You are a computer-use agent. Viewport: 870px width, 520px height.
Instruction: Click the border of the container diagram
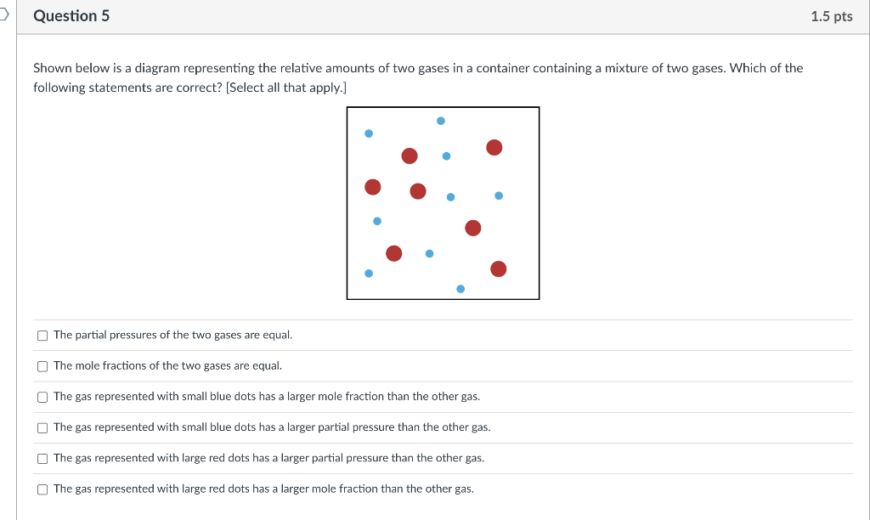(x=346, y=202)
